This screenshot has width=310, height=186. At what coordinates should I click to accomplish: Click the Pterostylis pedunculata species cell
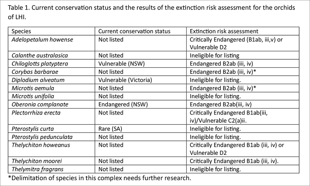[x=42, y=137]
